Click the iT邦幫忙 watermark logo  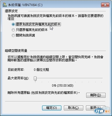pos(102,110)
